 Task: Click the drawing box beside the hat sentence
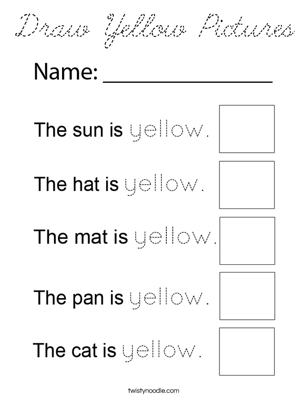click(247, 185)
